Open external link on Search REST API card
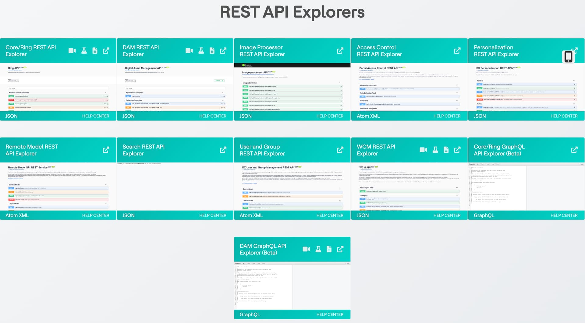The width and height of the screenshot is (585, 323). [x=223, y=150]
